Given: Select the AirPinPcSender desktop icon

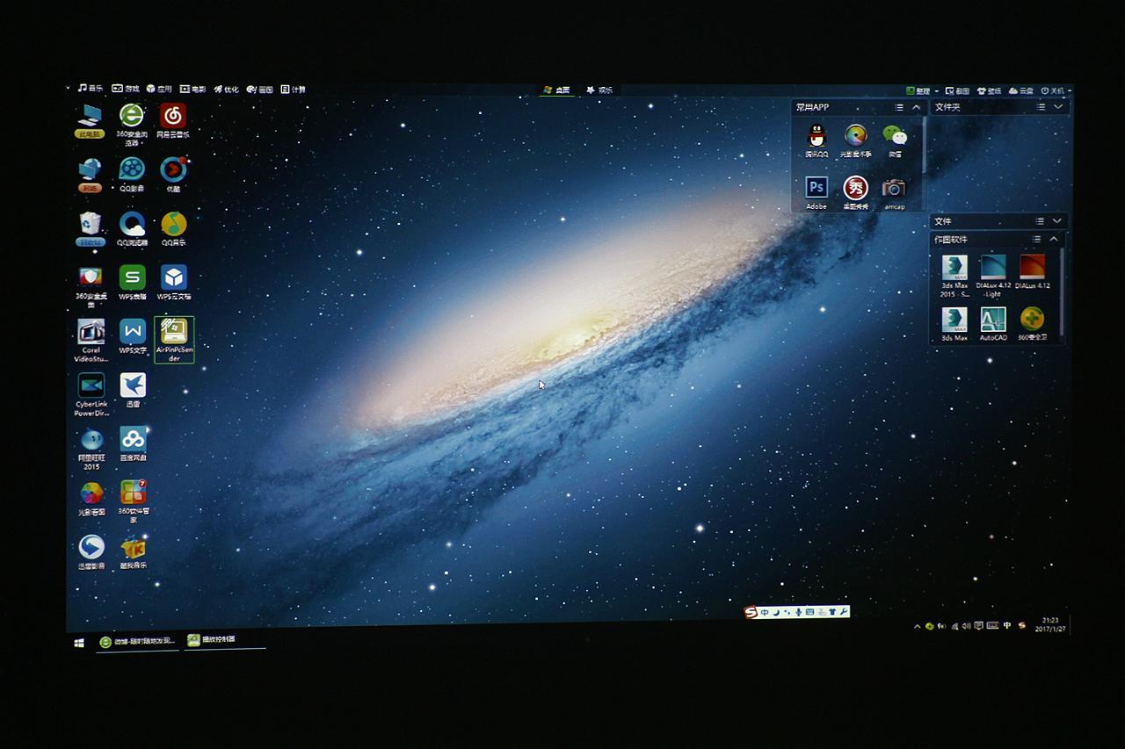Looking at the screenshot, I should pyautogui.click(x=174, y=340).
